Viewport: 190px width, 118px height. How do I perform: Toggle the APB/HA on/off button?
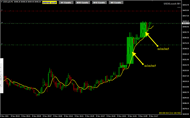tap(50, 2)
